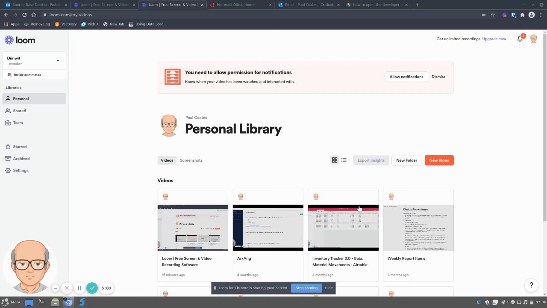Open Starred videos
The image size is (547, 308).
(34, 147)
